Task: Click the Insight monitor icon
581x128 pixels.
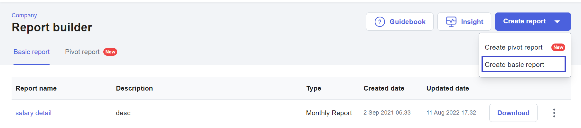Action: 451,22
